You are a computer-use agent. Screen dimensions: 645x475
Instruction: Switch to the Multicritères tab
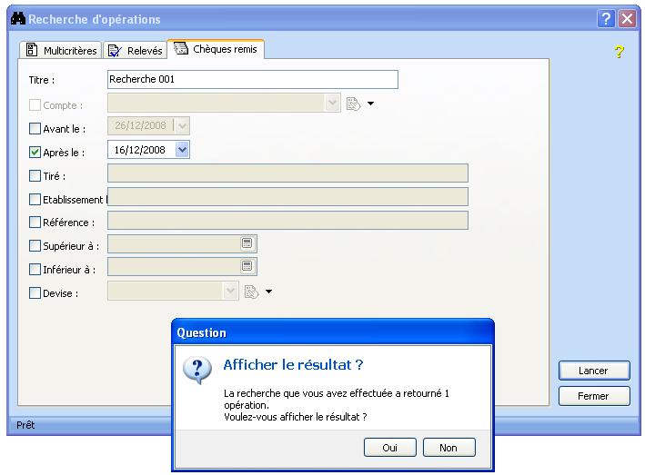[x=61, y=51]
